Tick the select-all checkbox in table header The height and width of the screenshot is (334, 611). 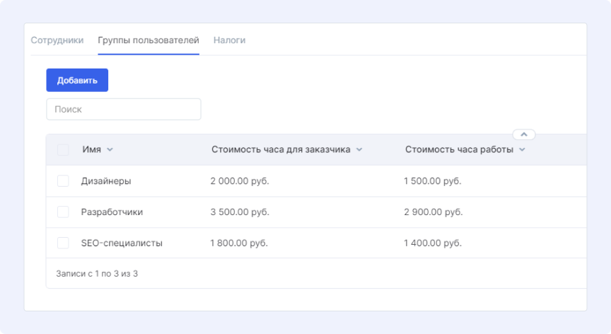pyautogui.click(x=63, y=150)
